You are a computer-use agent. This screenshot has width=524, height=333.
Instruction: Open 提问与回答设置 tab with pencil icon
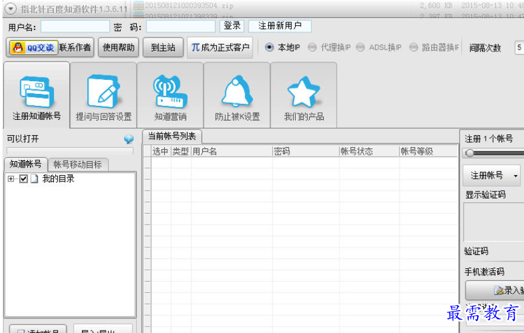(x=103, y=95)
